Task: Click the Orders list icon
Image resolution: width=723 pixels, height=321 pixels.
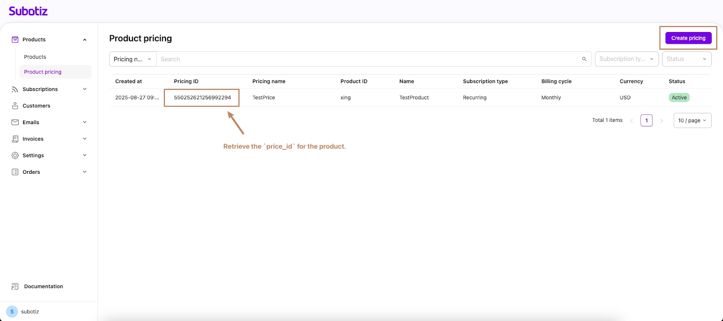Action: tap(15, 172)
